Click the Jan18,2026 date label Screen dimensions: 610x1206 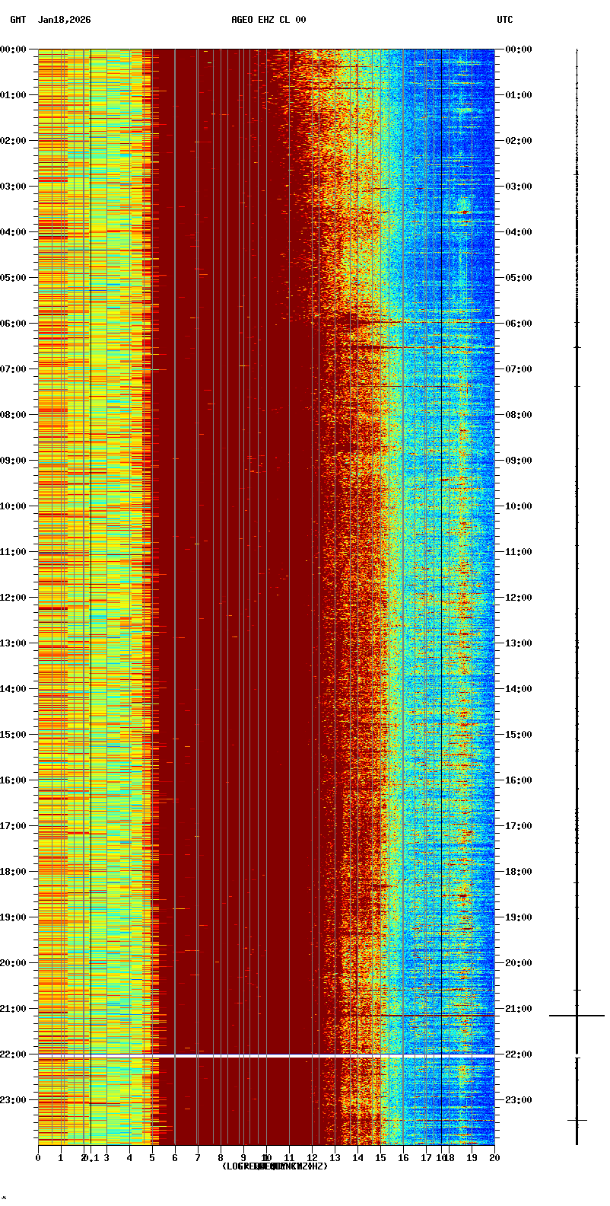pos(64,20)
